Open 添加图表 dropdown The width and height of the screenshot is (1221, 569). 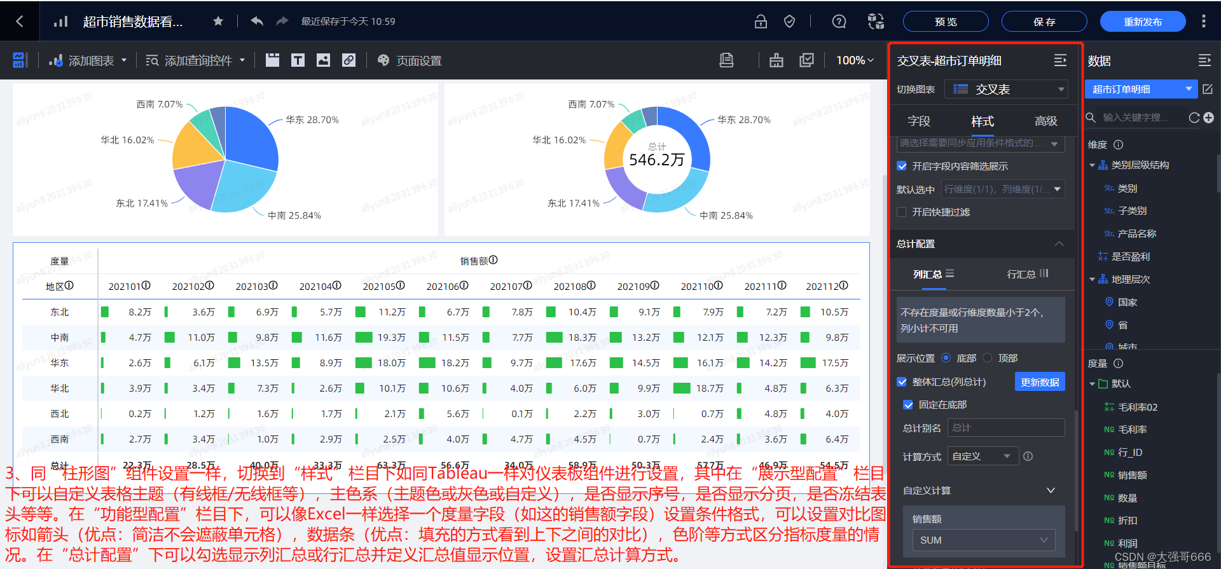pyautogui.click(x=88, y=60)
